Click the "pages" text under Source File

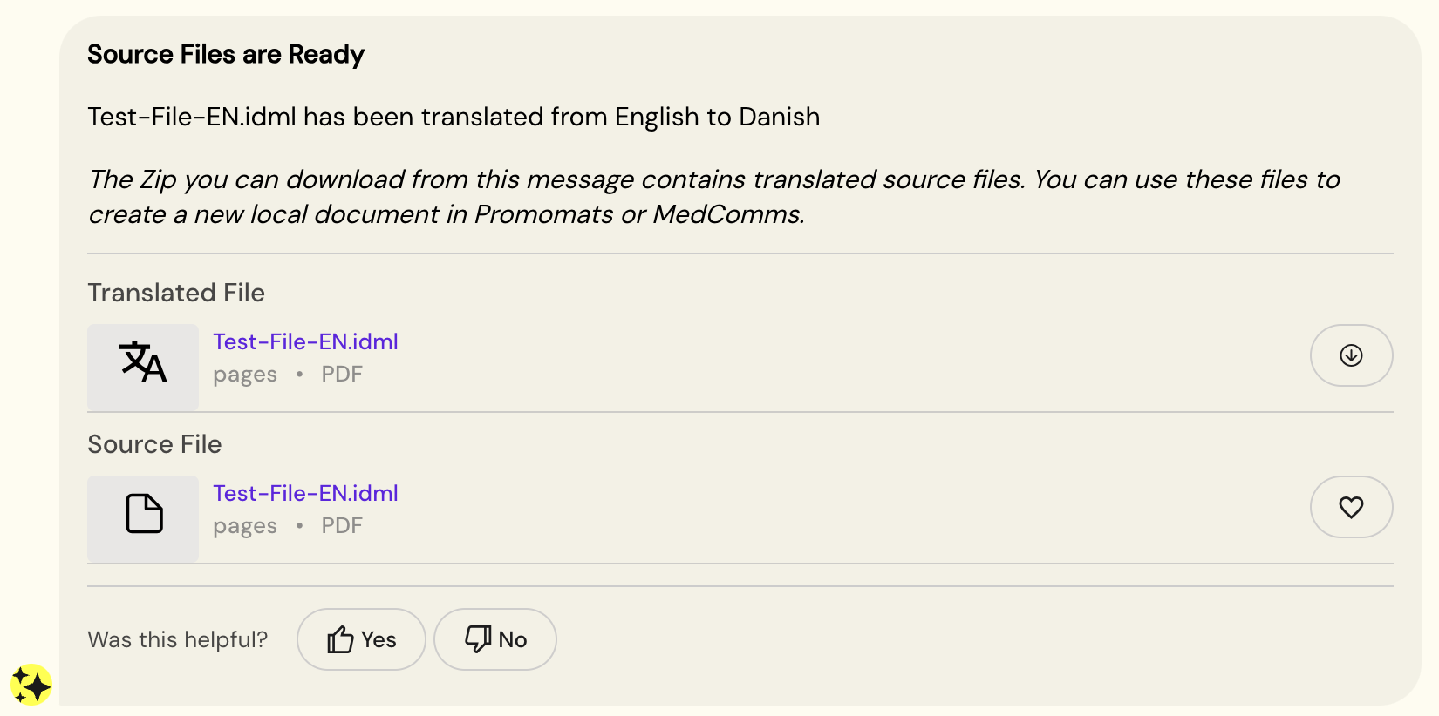pyautogui.click(x=245, y=526)
